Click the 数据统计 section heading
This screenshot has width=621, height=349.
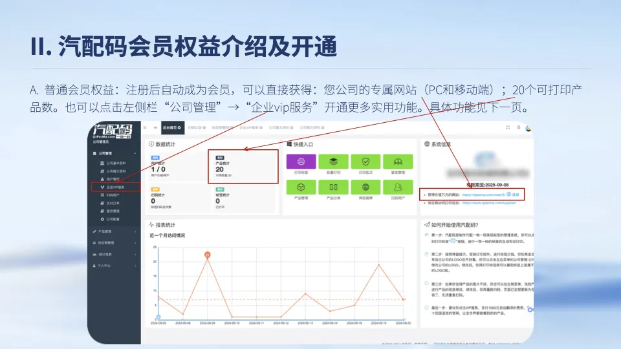pos(162,144)
